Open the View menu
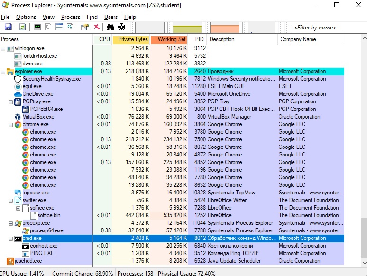 tap(48, 17)
